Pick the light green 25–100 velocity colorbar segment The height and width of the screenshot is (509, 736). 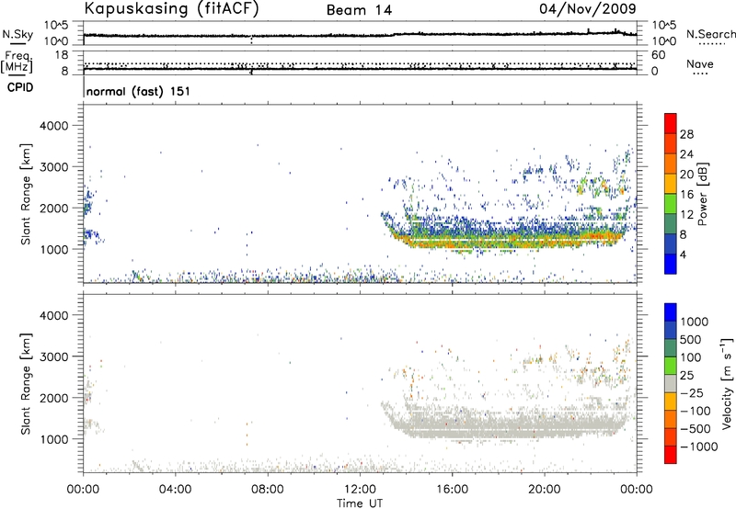(x=671, y=366)
